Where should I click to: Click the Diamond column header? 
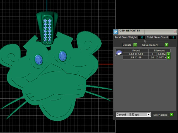(x=159, y=51)
